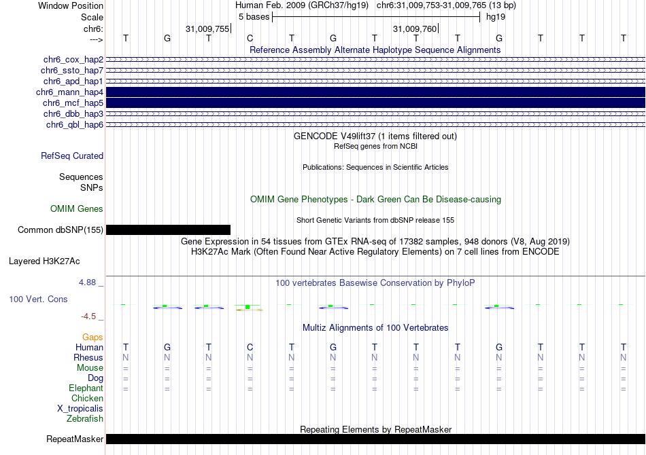Screen dimensions: 646x455
Task: Click the RefSeq genes from NCBI title
Action: coord(375,146)
